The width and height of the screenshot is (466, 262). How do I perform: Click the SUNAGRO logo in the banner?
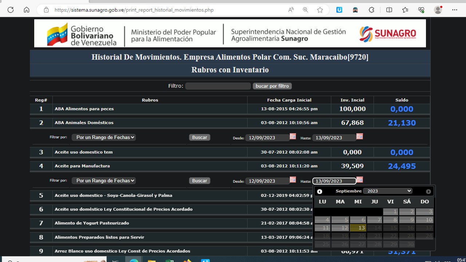point(388,33)
